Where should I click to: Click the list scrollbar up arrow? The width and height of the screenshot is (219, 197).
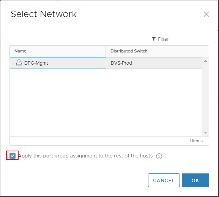click(x=205, y=61)
